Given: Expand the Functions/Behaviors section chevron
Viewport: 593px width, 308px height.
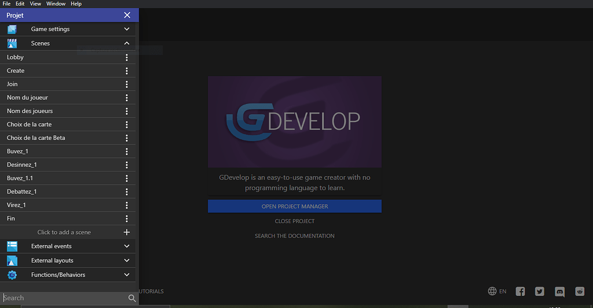Looking at the screenshot, I should pyautogui.click(x=127, y=275).
